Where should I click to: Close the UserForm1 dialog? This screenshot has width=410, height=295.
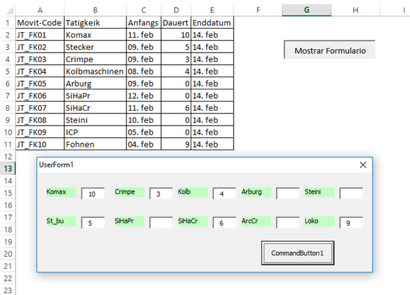pyautogui.click(x=363, y=165)
